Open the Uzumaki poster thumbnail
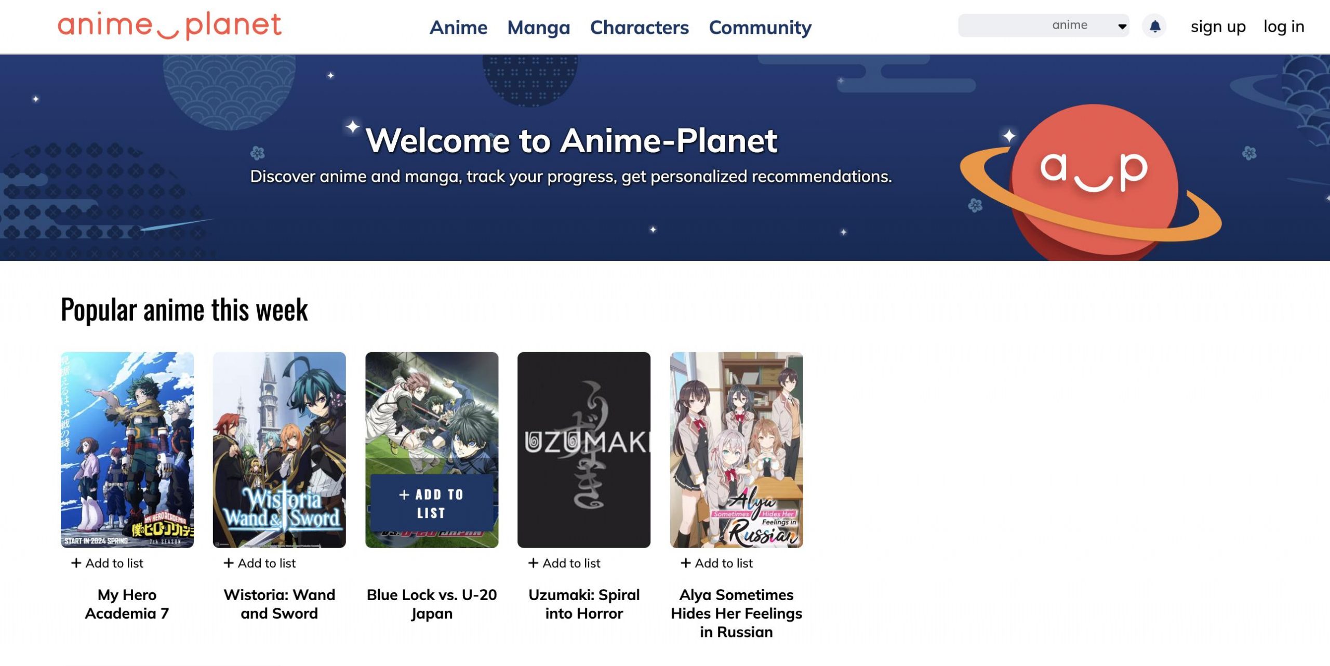This screenshot has width=1330, height=666. tap(583, 449)
